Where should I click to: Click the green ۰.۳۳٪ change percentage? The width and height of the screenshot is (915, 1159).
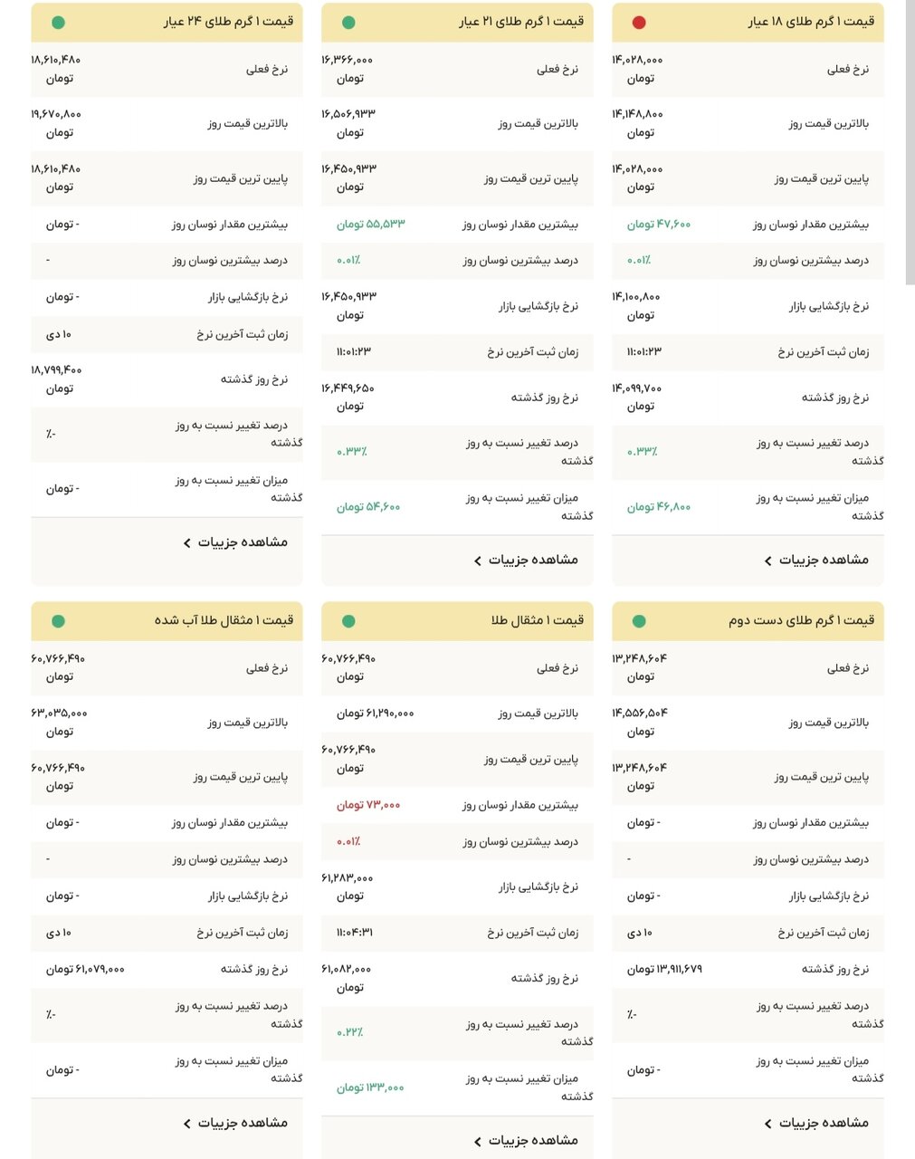pos(643,451)
